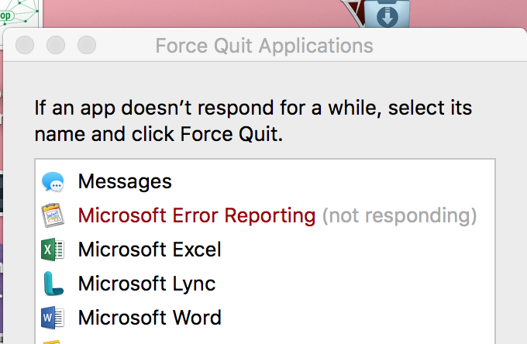Select Messages in the app list

[125, 182]
